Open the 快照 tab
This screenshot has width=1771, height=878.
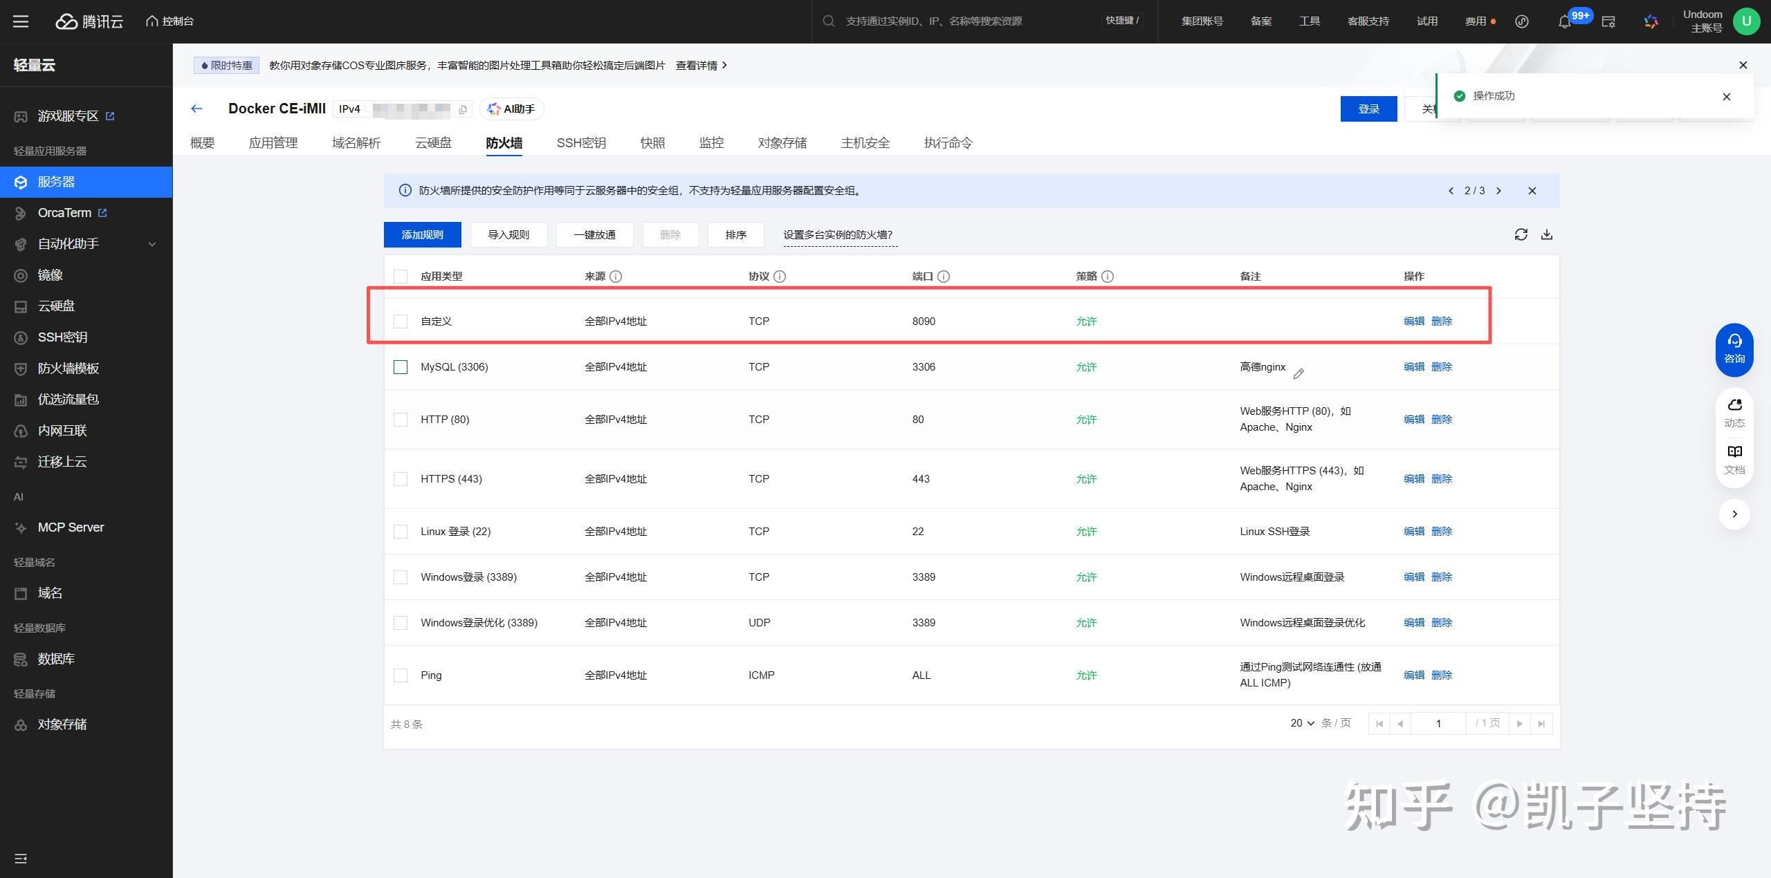pyautogui.click(x=652, y=143)
